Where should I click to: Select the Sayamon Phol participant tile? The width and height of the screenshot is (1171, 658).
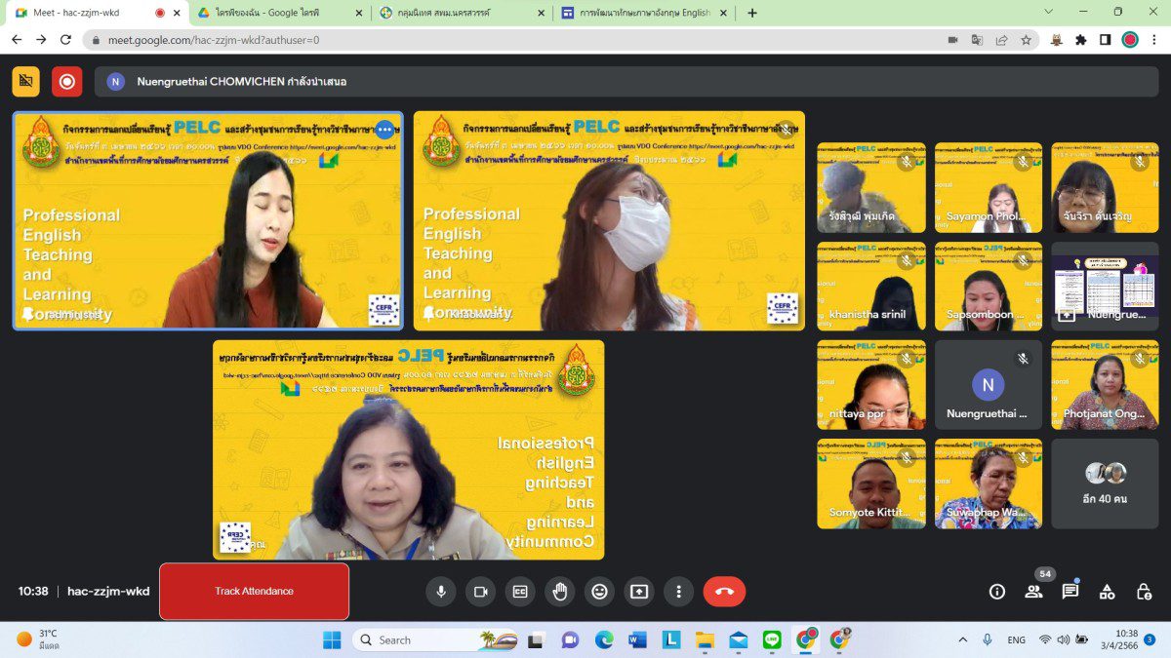click(x=988, y=188)
